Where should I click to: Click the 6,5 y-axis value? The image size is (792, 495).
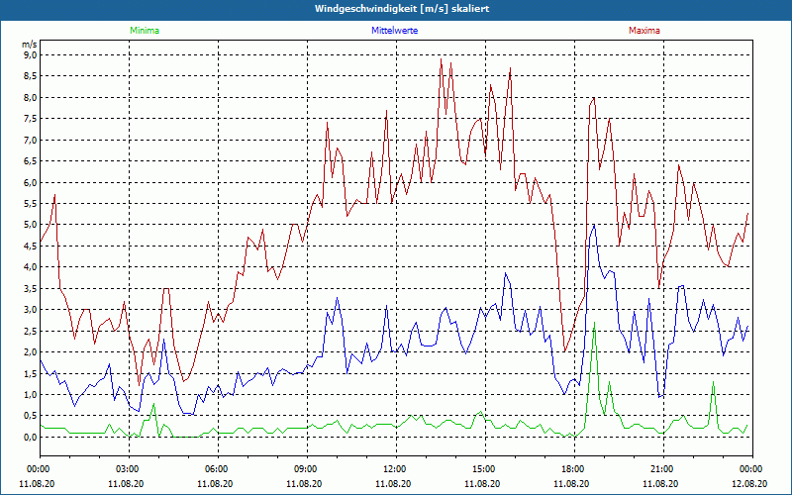click(31, 161)
